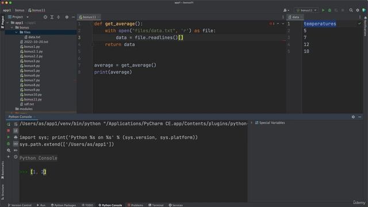368x207 pixels.
Task: Toggle show variables glasses icon in console
Action: (16, 144)
